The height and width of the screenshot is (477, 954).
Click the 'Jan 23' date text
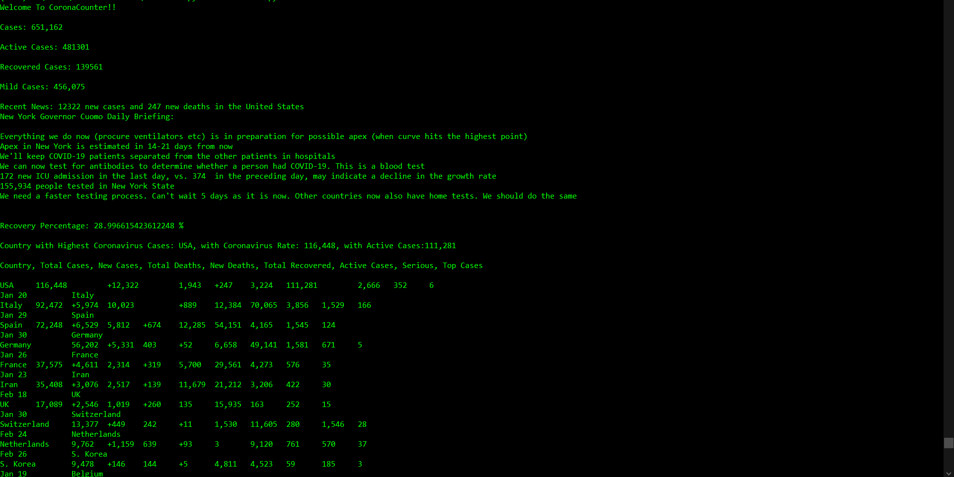click(13, 375)
